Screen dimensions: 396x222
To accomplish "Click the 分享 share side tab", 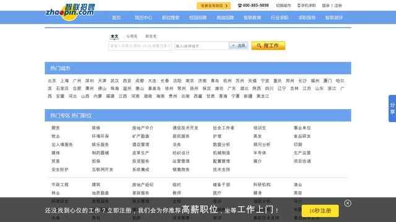I will (x=392, y=109).
